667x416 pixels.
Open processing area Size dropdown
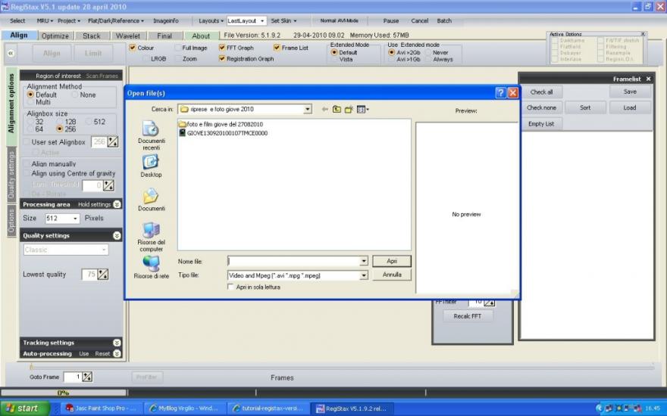coord(75,218)
